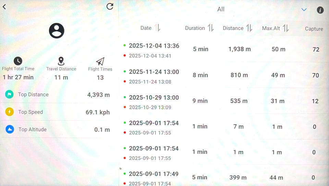Screen dimensions: 329x186
Task: Select the Top Altitude mountain icon
Action: [10, 129]
